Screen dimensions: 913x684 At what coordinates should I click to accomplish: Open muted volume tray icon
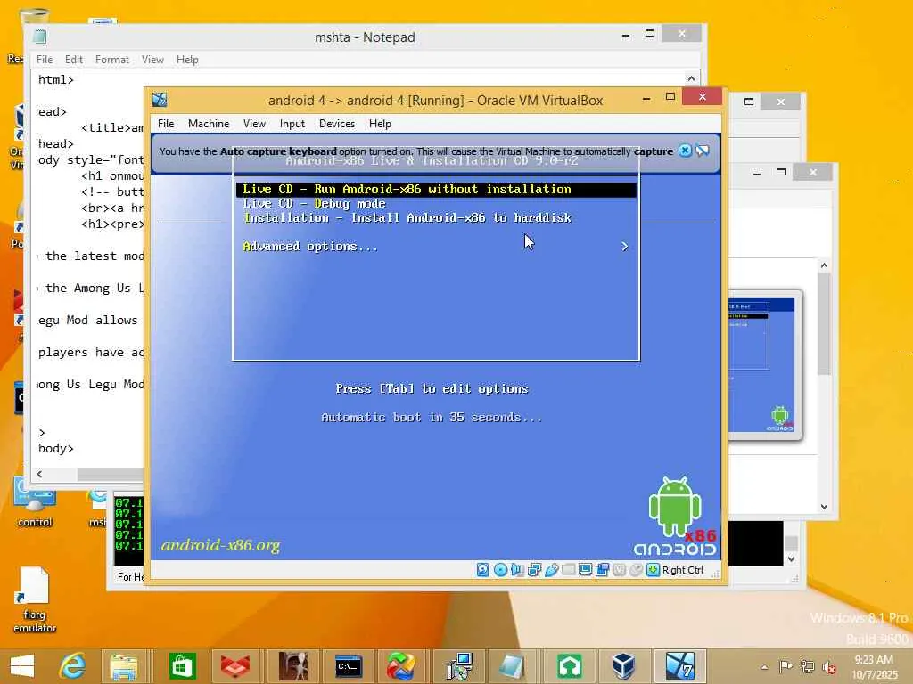829,667
